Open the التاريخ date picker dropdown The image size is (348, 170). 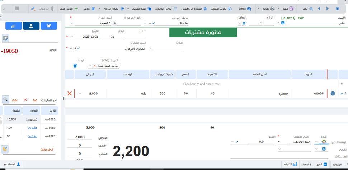click(x=72, y=36)
